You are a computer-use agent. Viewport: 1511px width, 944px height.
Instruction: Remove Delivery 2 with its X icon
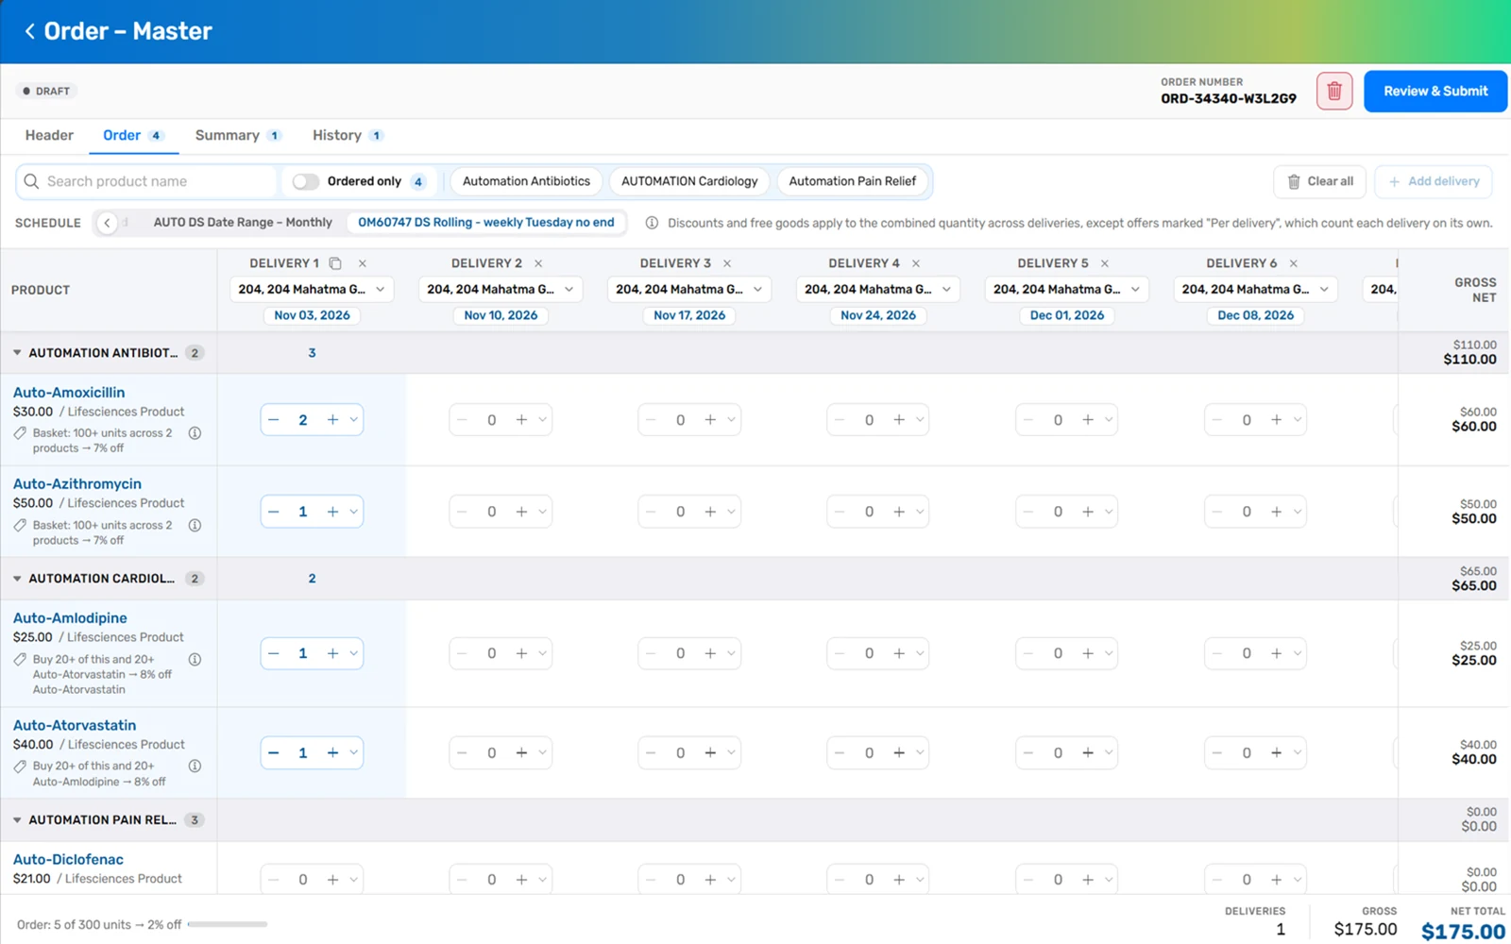pyautogui.click(x=538, y=263)
